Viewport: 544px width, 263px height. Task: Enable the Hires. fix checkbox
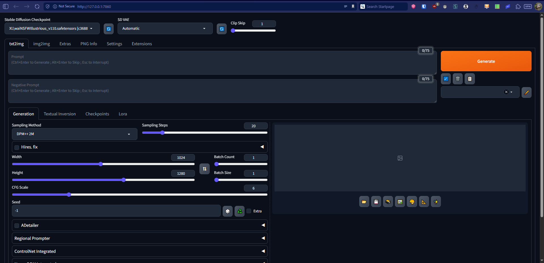(17, 147)
